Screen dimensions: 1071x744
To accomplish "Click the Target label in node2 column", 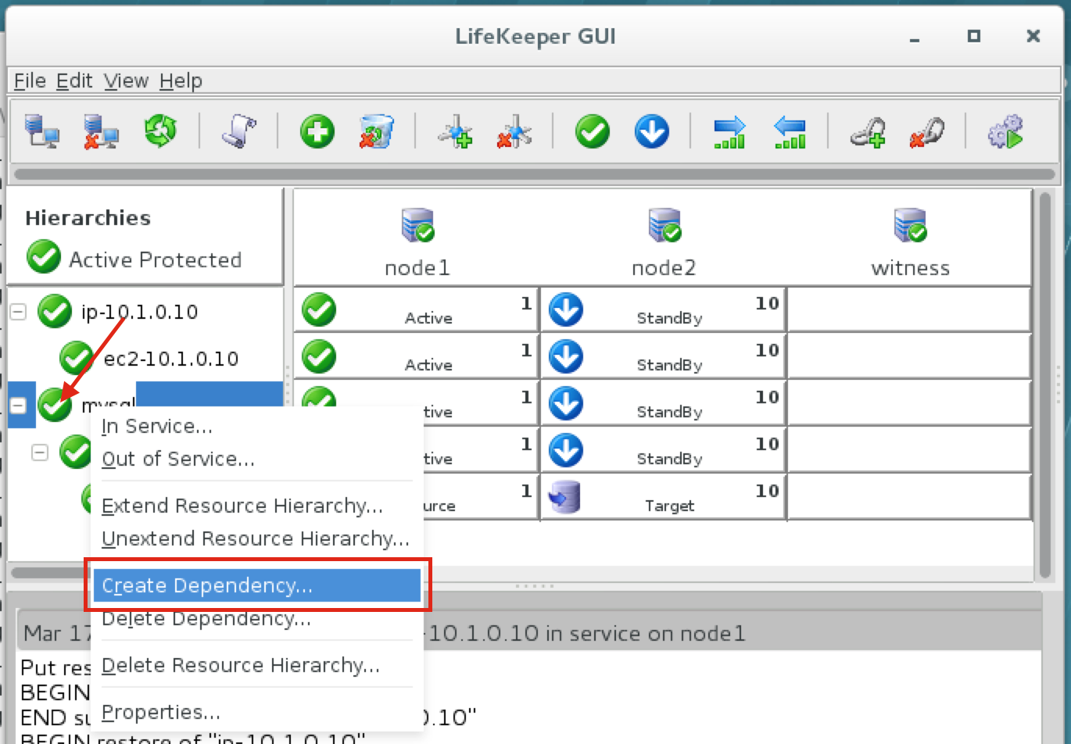I will (670, 506).
